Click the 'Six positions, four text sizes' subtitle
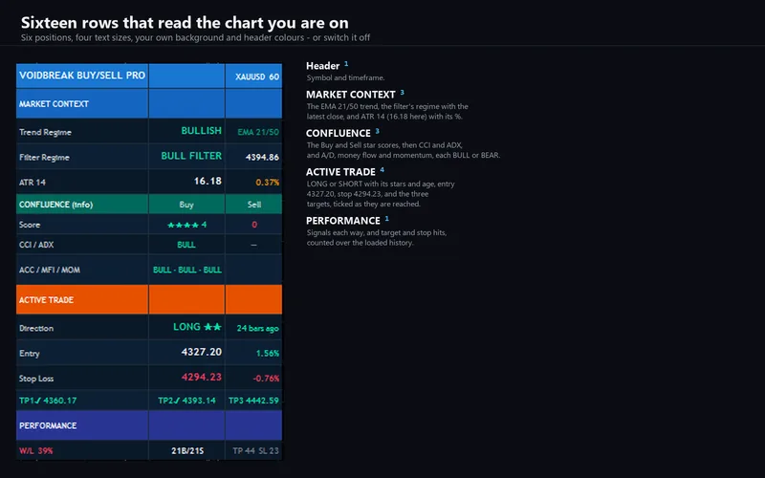 pos(195,37)
